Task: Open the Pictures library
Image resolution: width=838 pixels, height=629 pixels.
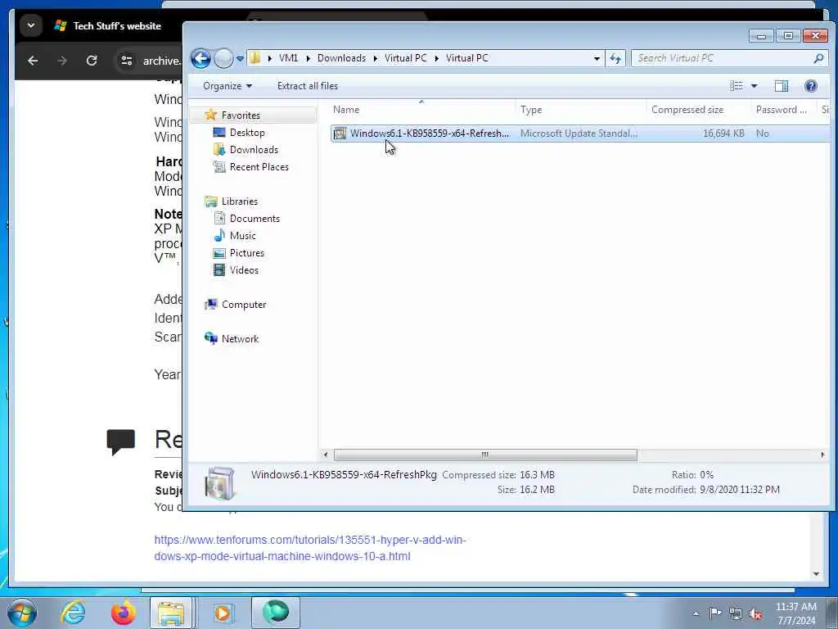Action: 247,252
